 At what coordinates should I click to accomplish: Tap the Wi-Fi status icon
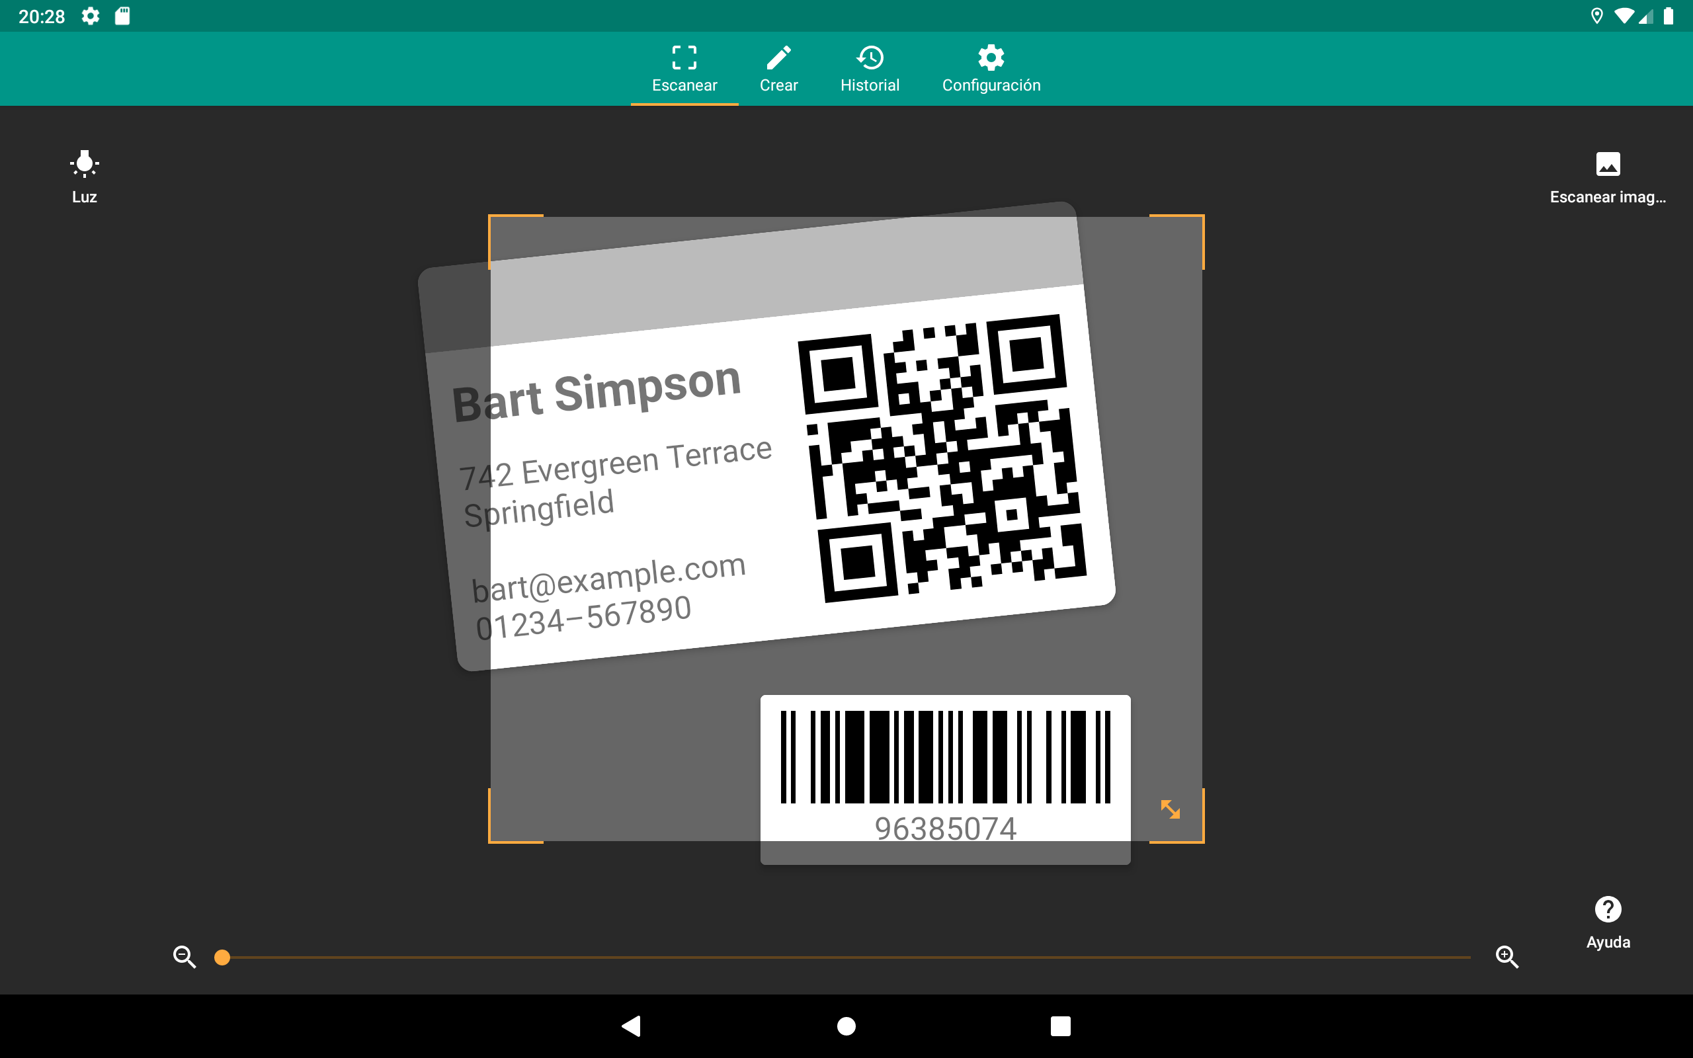point(1623,16)
